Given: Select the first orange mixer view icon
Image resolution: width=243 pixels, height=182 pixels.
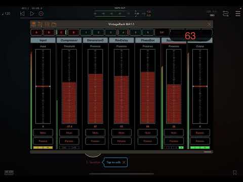Looking at the screenshot, I should point(34,24).
